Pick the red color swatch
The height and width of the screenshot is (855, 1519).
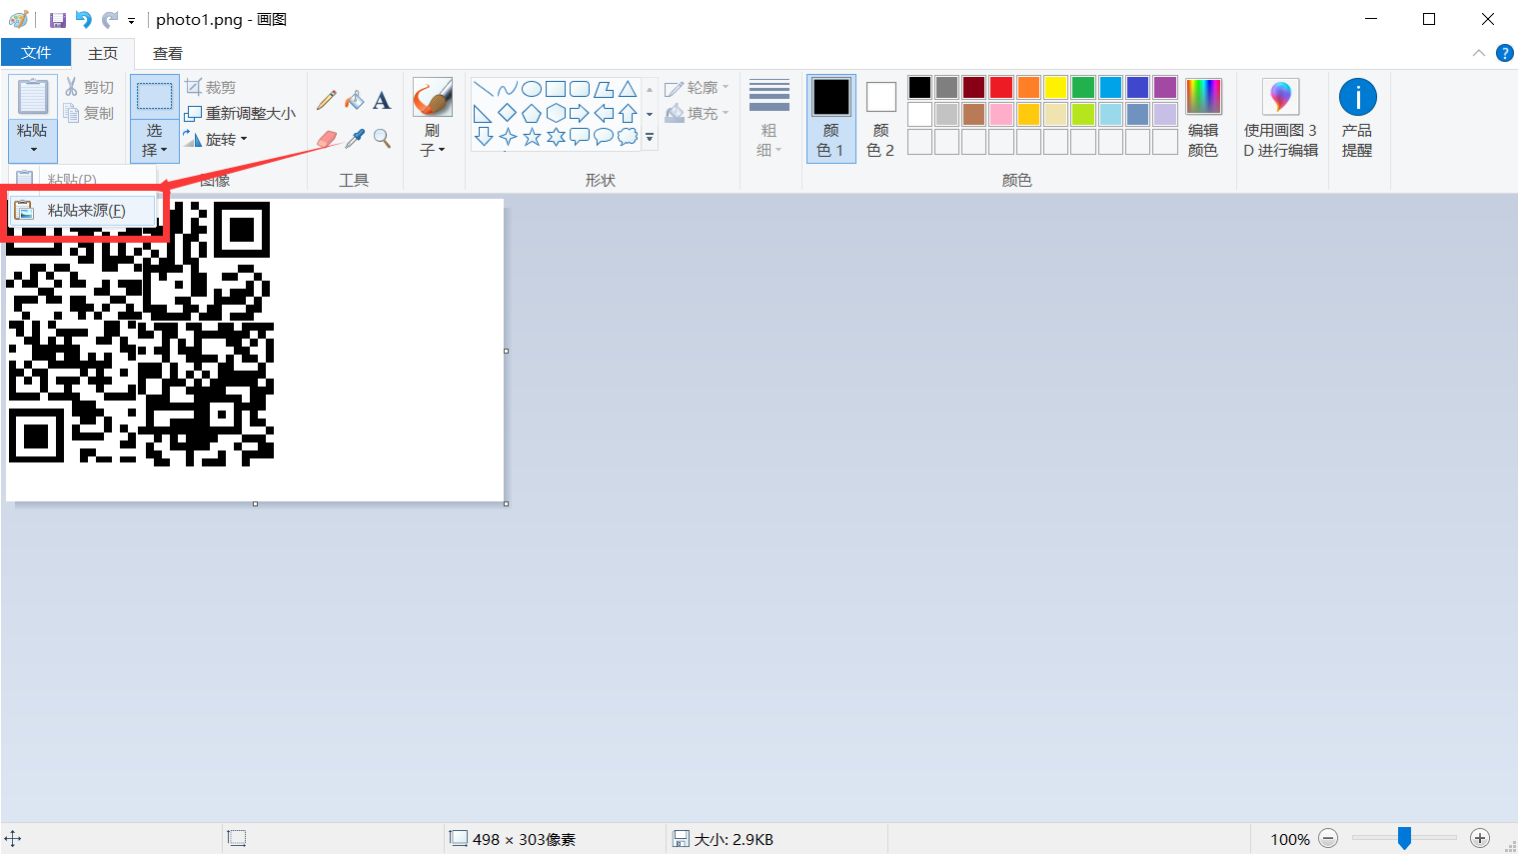click(1001, 88)
